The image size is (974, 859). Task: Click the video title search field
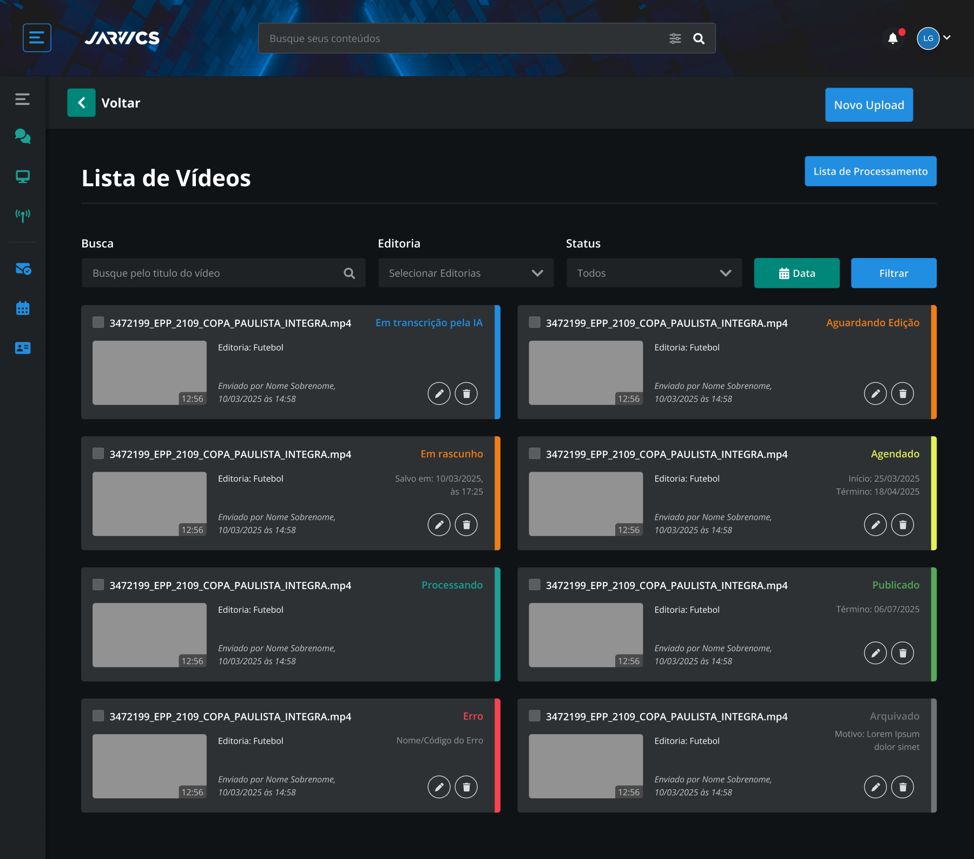tap(223, 273)
